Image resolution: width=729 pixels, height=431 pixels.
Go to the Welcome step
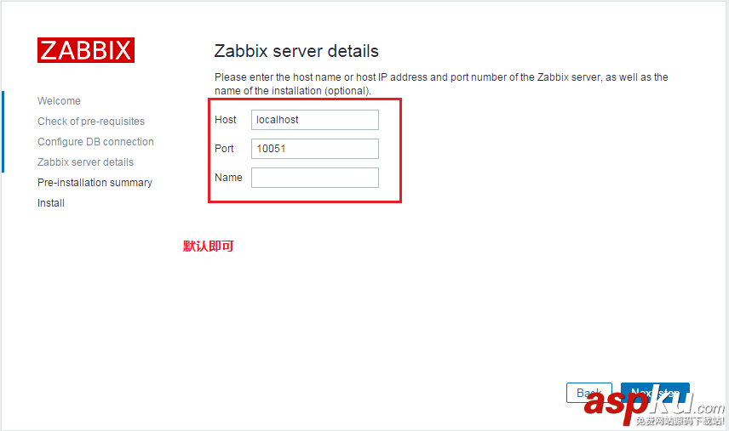[59, 101]
